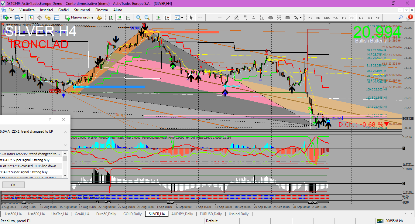
Task: Open the Profiles icon
Action: point(17,18)
